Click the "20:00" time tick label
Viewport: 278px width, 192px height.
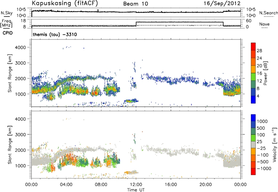205,185
